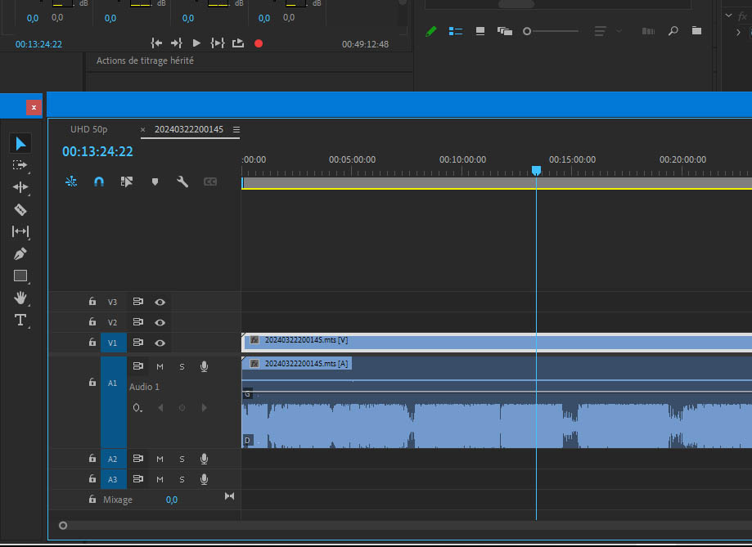Image resolution: width=752 pixels, height=547 pixels.
Task: Hide V2 track output eye
Action: [x=160, y=323]
